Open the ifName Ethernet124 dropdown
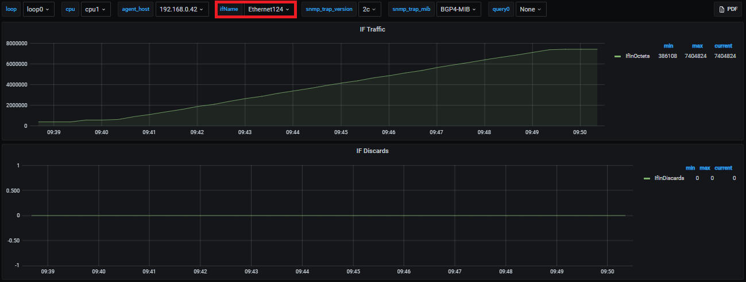746x282 pixels. tap(268, 9)
